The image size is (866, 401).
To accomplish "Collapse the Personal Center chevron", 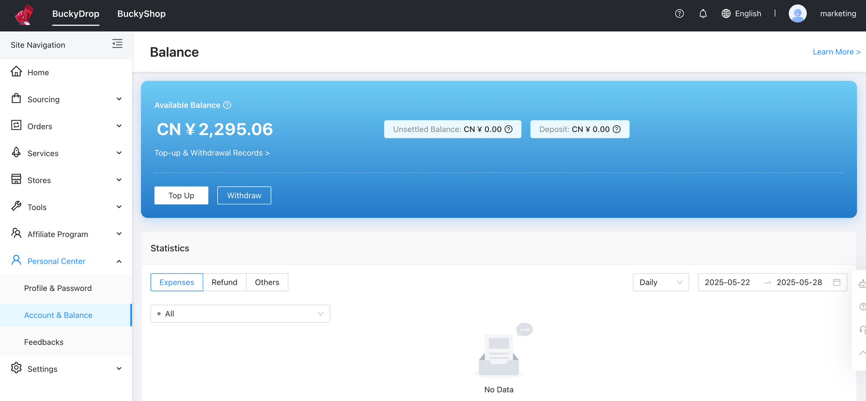I will tap(119, 261).
